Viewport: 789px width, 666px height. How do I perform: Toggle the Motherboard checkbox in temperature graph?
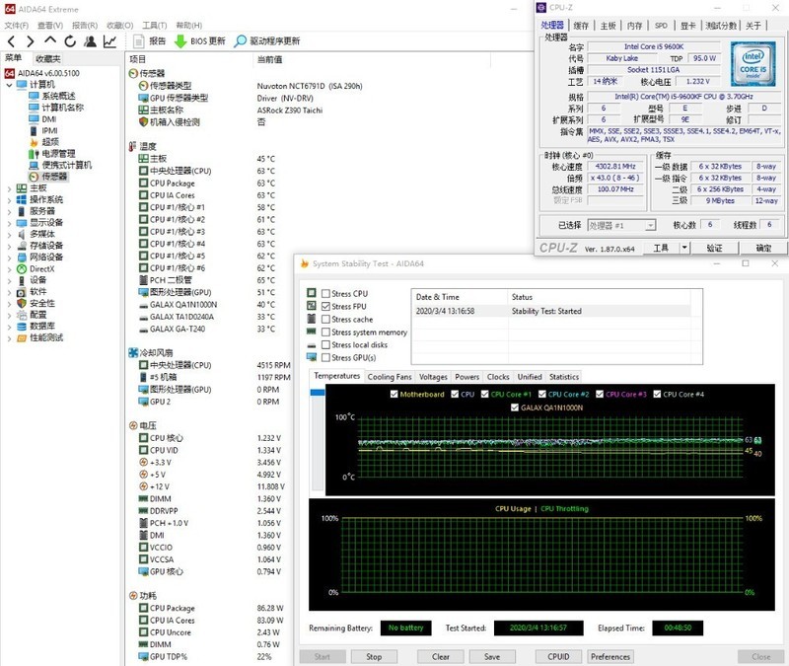[x=394, y=395]
